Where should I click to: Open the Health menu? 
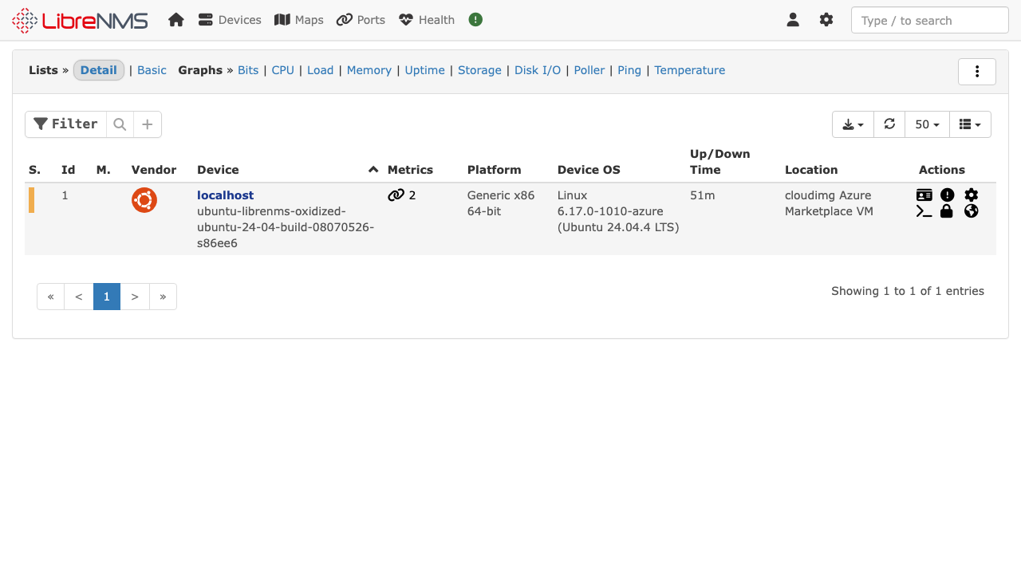pyautogui.click(x=427, y=20)
